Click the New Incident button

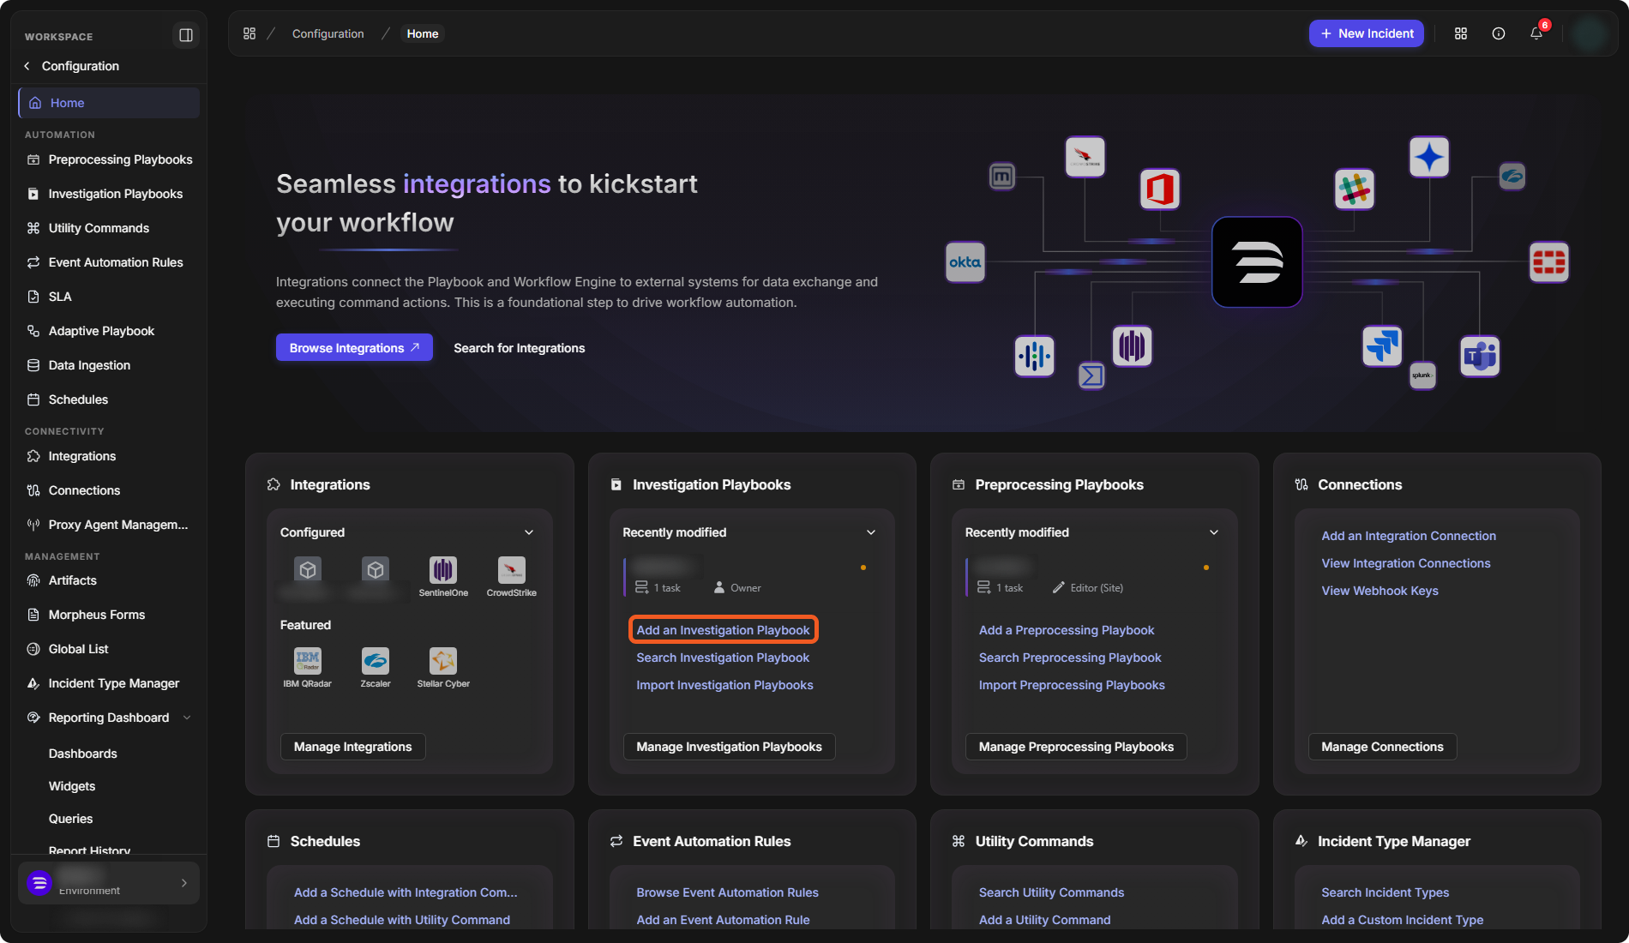point(1367,33)
